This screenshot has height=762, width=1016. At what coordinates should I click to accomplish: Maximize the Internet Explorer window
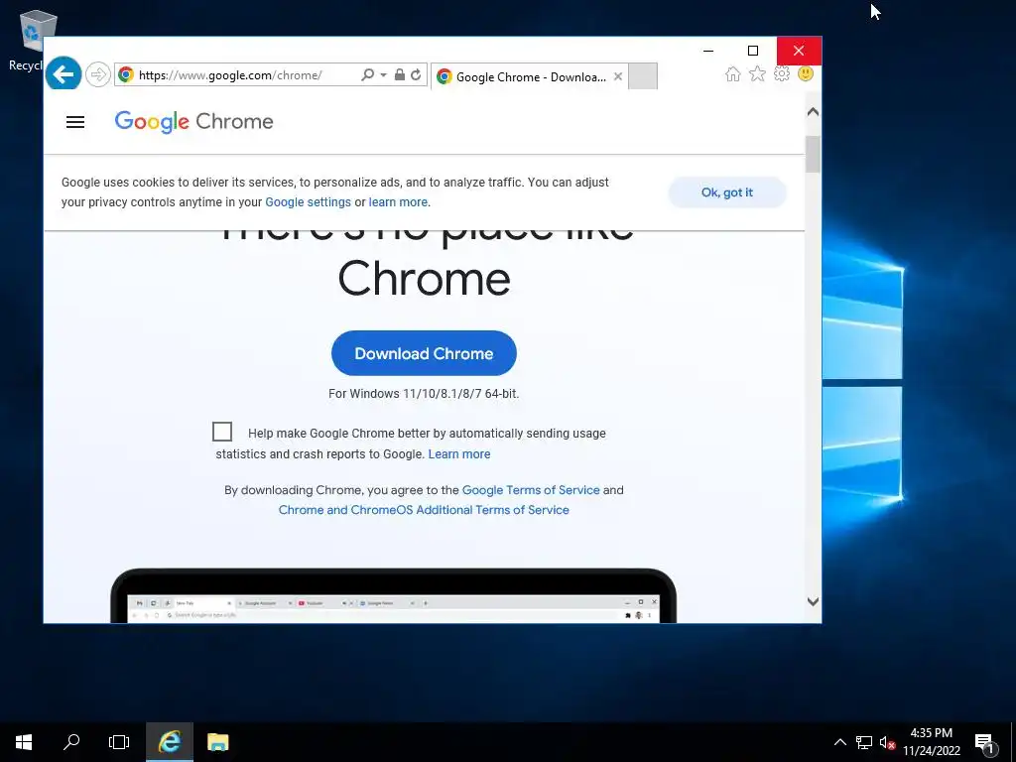[x=753, y=51]
